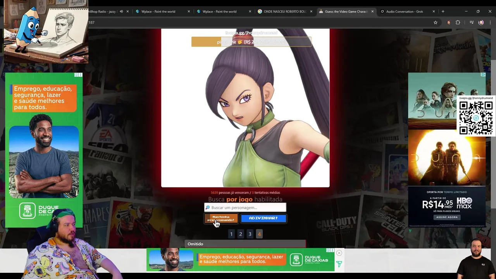The height and width of the screenshot is (279, 496).
Task: Switch to Audio Conversation - Grok tab
Action: tap(404, 12)
